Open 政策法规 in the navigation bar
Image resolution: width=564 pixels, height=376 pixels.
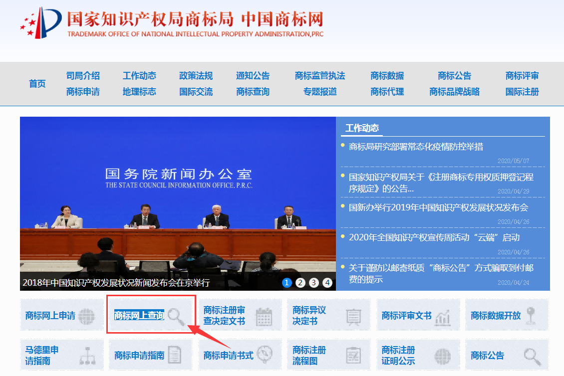point(196,76)
